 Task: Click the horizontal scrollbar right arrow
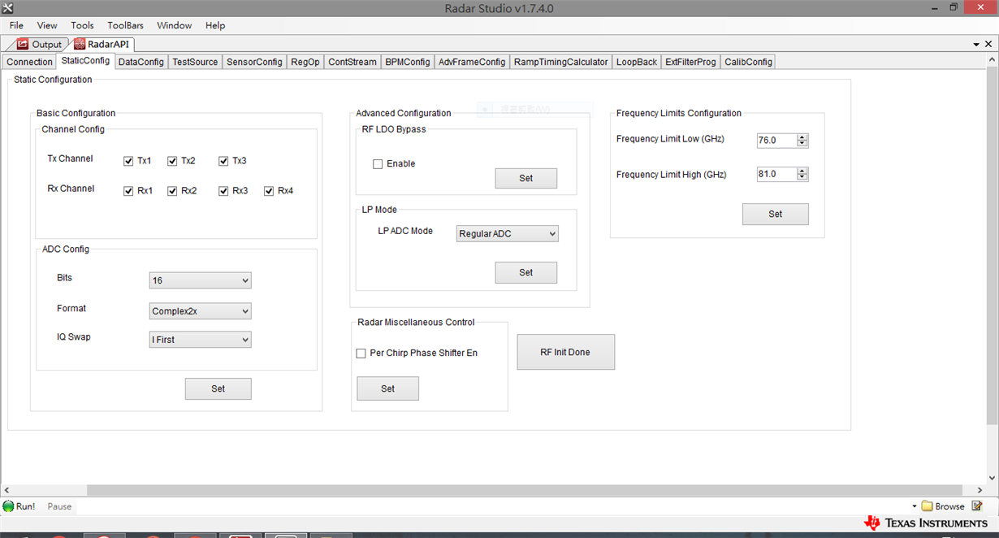[x=980, y=490]
